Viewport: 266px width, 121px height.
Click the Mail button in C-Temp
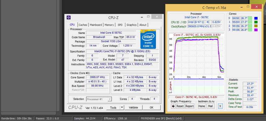click(x=210, y=106)
